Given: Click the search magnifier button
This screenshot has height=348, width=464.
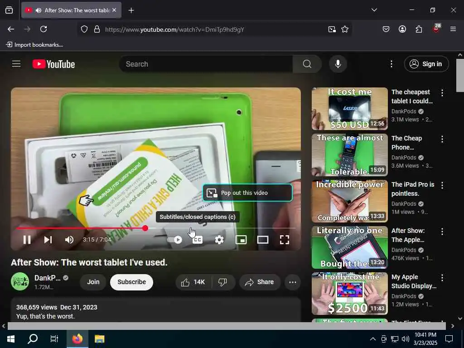Looking at the screenshot, I should [x=307, y=64].
